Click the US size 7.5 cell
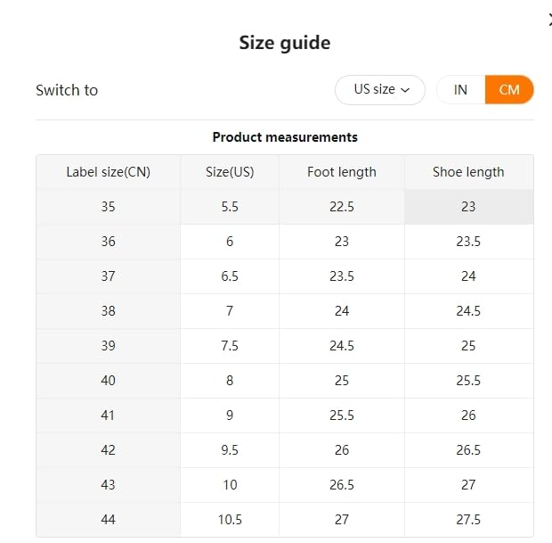 click(x=230, y=346)
